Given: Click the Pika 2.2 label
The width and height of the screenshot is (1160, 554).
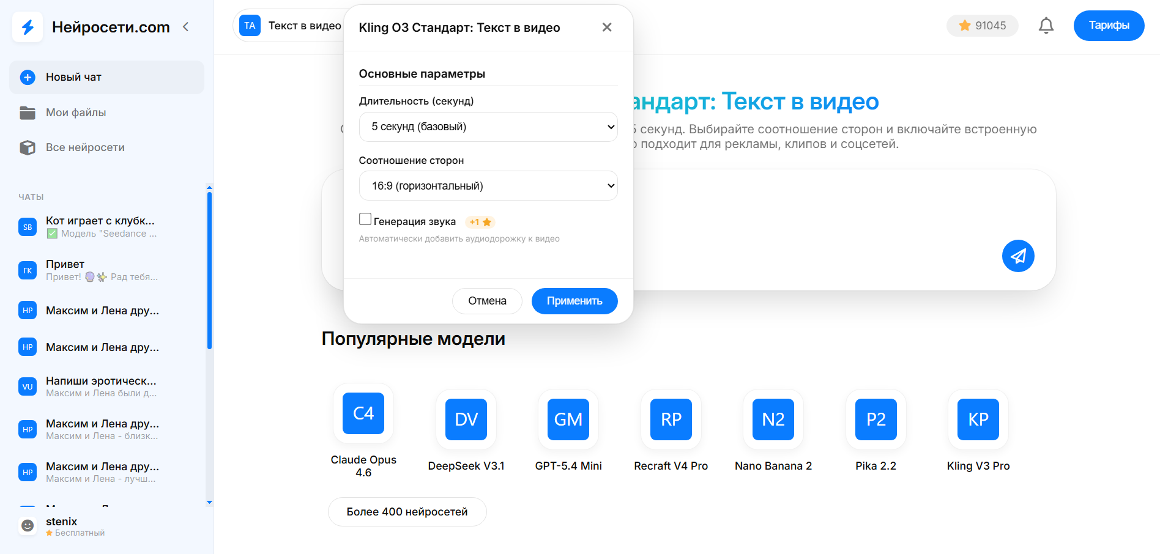Looking at the screenshot, I should coord(876,466).
